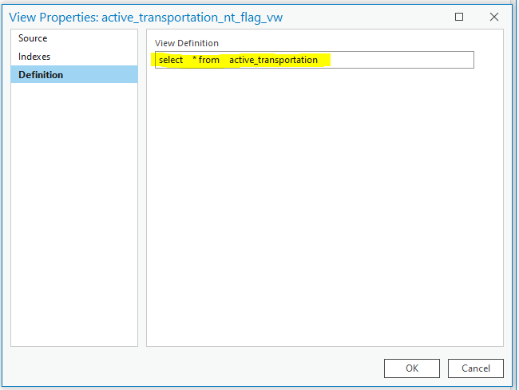
Task: Click blank footer area left of OK
Action: point(200,368)
